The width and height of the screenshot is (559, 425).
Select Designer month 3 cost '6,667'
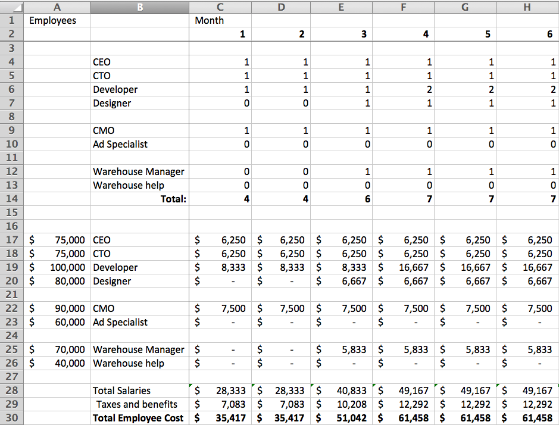pos(341,281)
